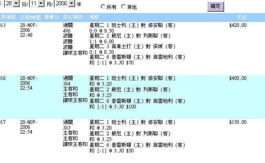The width and height of the screenshot is (265, 163).
Task: Click the 3X3 bet type text
Action: (66, 128)
